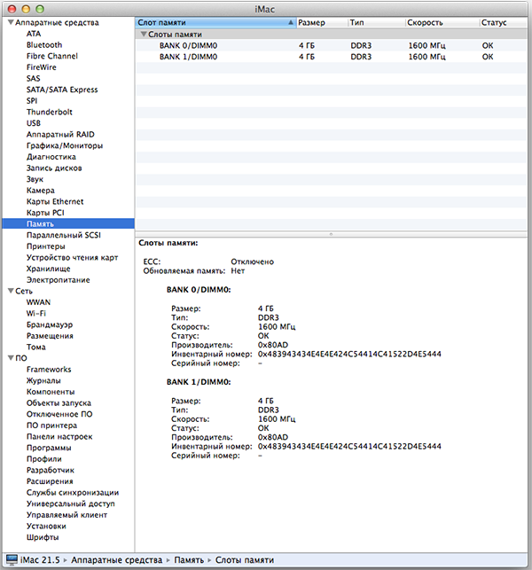The height and width of the screenshot is (570, 532).
Task: Click the sort arrow in Слот памяти header
Action: [290, 22]
